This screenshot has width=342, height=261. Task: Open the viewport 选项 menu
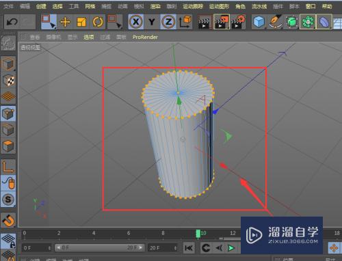[x=88, y=37]
